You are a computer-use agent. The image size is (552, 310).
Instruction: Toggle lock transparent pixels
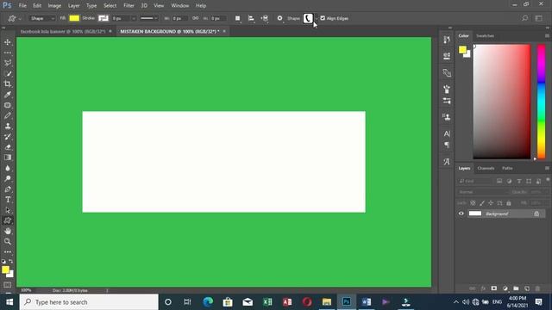(x=473, y=203)
